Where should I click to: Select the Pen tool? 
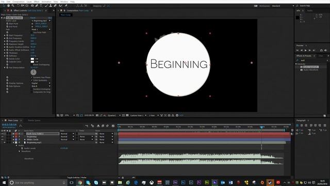(x=37, y=6)
